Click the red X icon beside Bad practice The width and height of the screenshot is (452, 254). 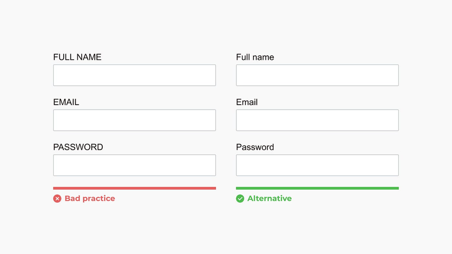57,199
